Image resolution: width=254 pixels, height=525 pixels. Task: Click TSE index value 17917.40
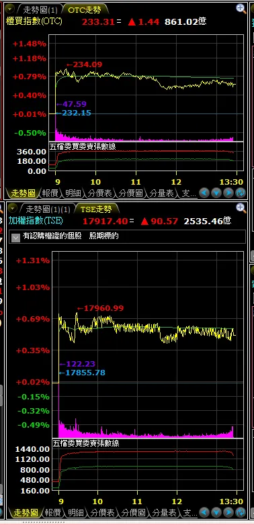point(105,221)
